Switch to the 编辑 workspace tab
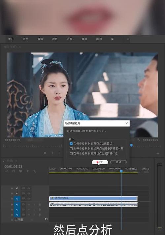Viewport: 165px width, 235px height. pyautogui.click(x=40, y=39)
